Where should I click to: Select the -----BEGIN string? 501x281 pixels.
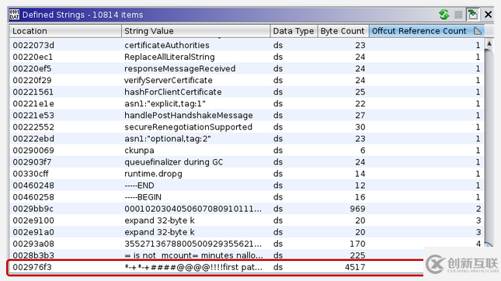coord(143,197)
